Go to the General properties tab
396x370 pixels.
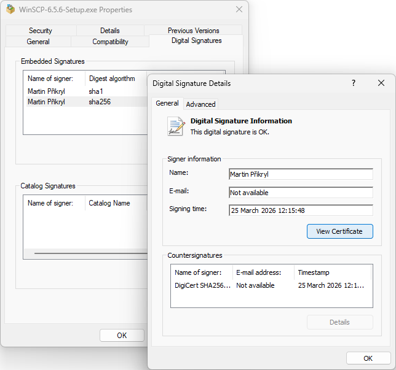pyautogui.click(x=38, y=42)
